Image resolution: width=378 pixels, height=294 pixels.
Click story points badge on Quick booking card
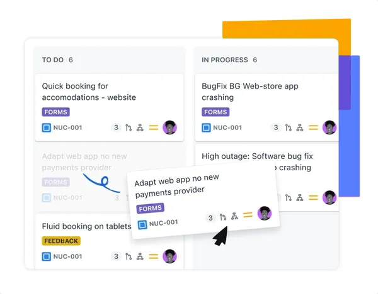point(116,128)
